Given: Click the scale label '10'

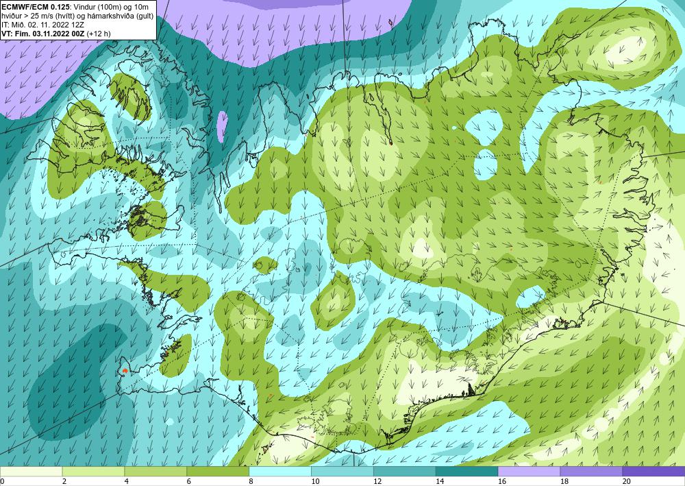Looking at the screenshot, I should pyautogui.click(x=315, y=482).
